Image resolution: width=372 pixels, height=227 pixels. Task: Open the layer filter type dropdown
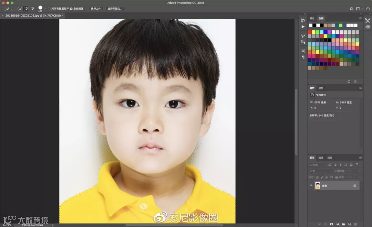(x=317, y=165)
